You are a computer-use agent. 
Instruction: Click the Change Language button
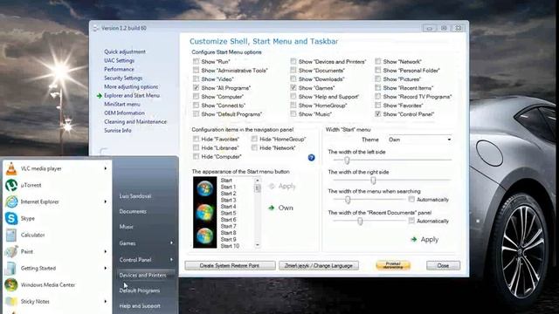coord(319,265)
